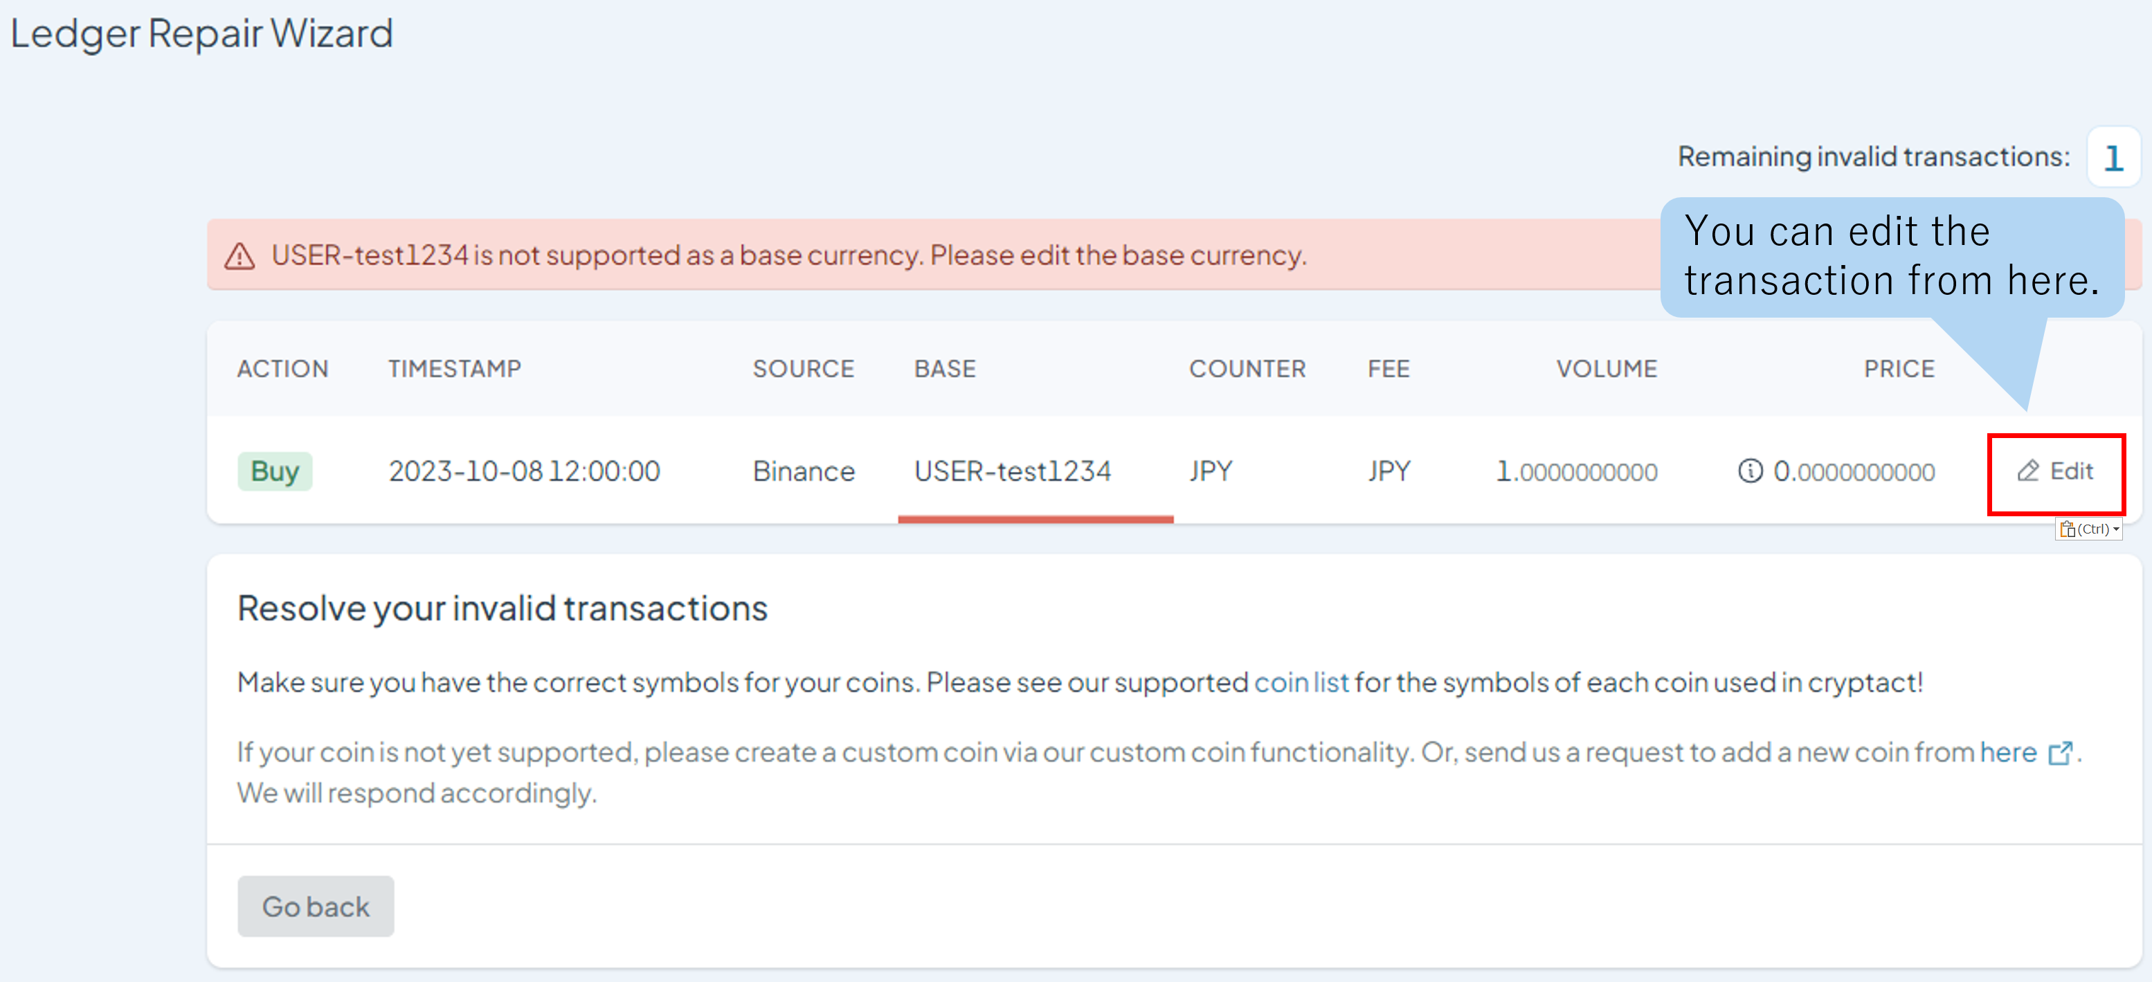Viewport: 2152px width, 982px height.
Task: Click the Go back button
Action: pos(315,906)
